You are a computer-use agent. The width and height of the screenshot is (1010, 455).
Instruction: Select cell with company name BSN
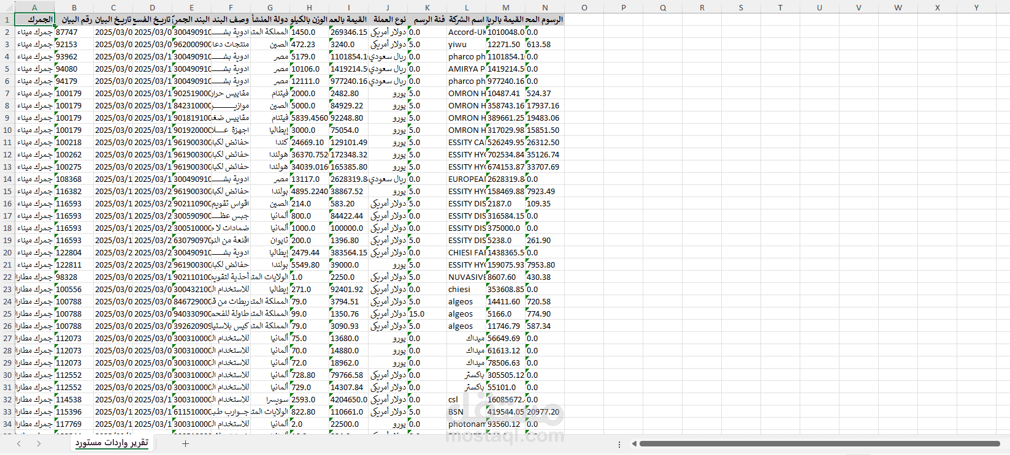coord(467,412)
